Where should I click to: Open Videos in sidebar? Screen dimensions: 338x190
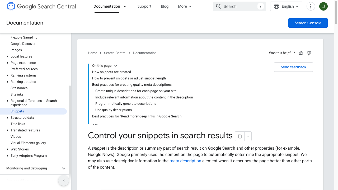click(x=16, y=137)
